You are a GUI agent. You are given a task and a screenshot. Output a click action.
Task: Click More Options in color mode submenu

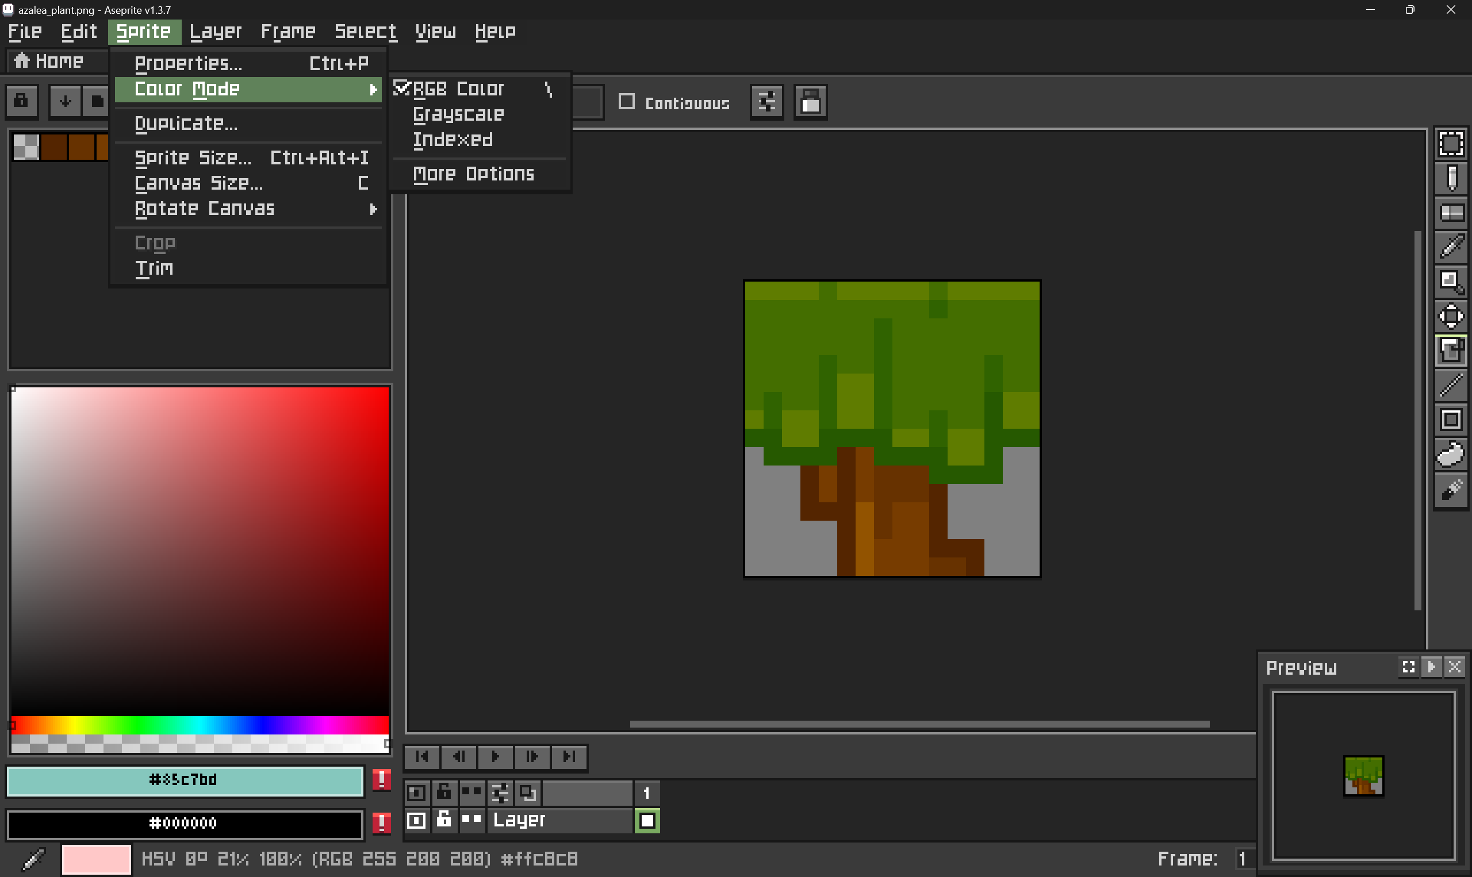point(473,174)
